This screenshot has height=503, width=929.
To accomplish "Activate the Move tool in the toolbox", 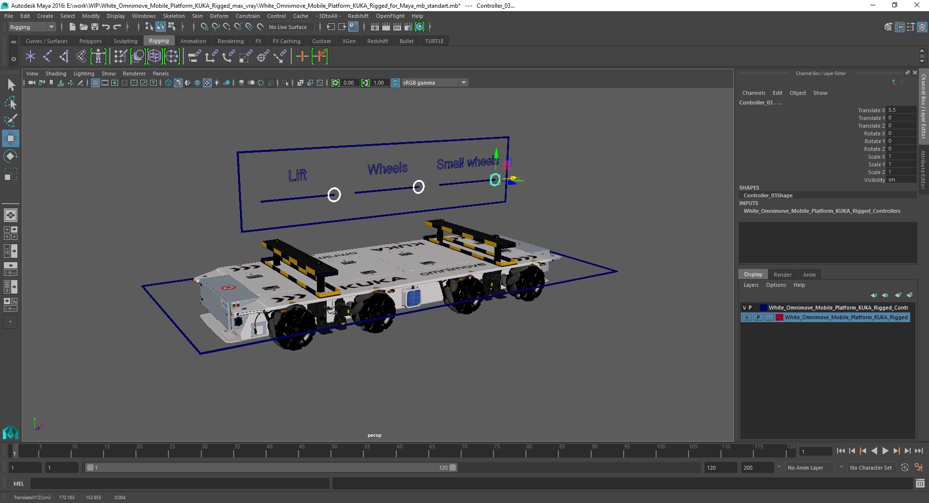I will pos(11,138).
